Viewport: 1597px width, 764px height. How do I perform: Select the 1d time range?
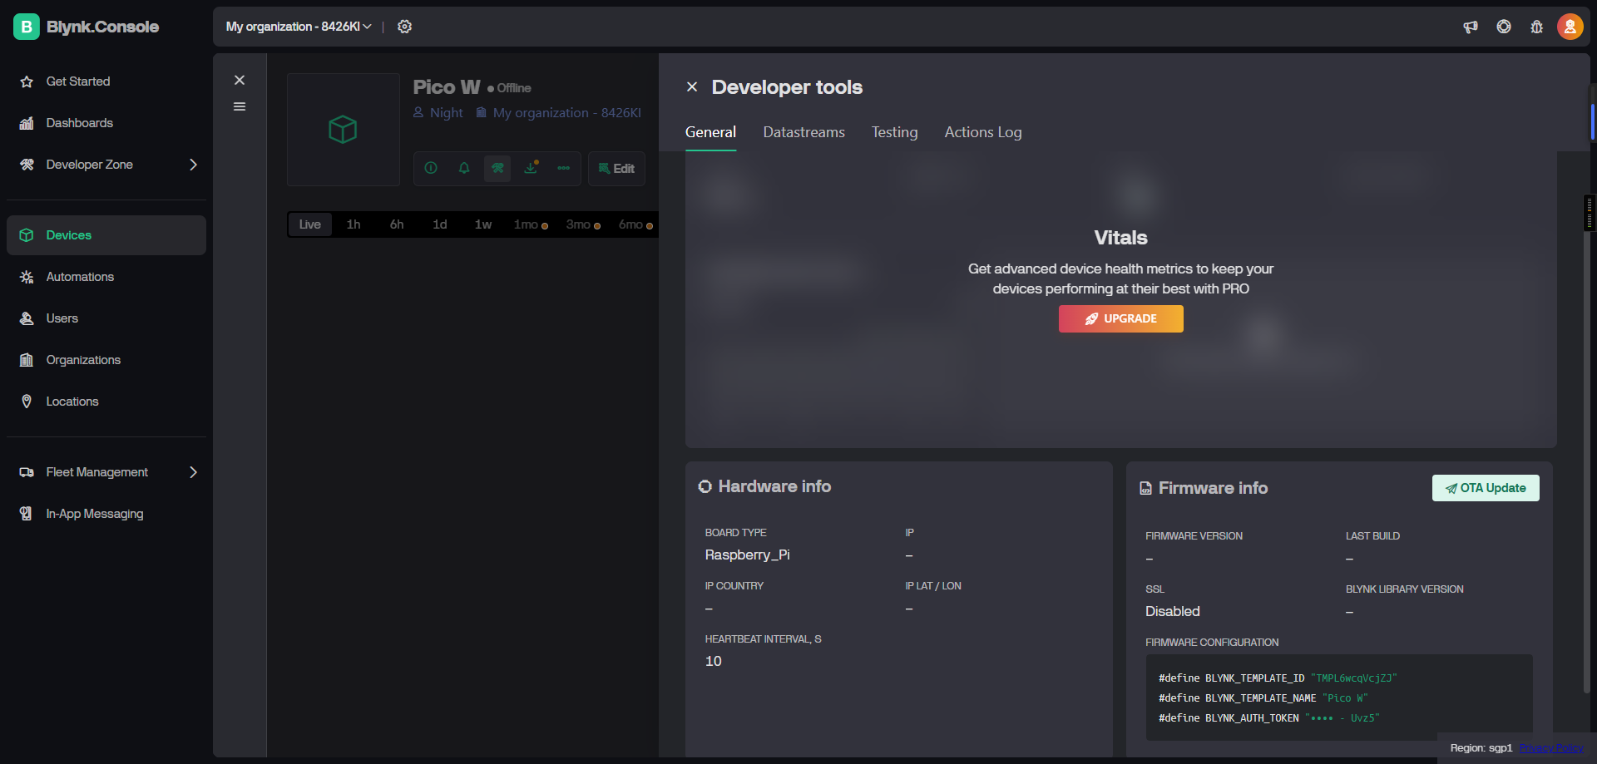coord(440,224)
